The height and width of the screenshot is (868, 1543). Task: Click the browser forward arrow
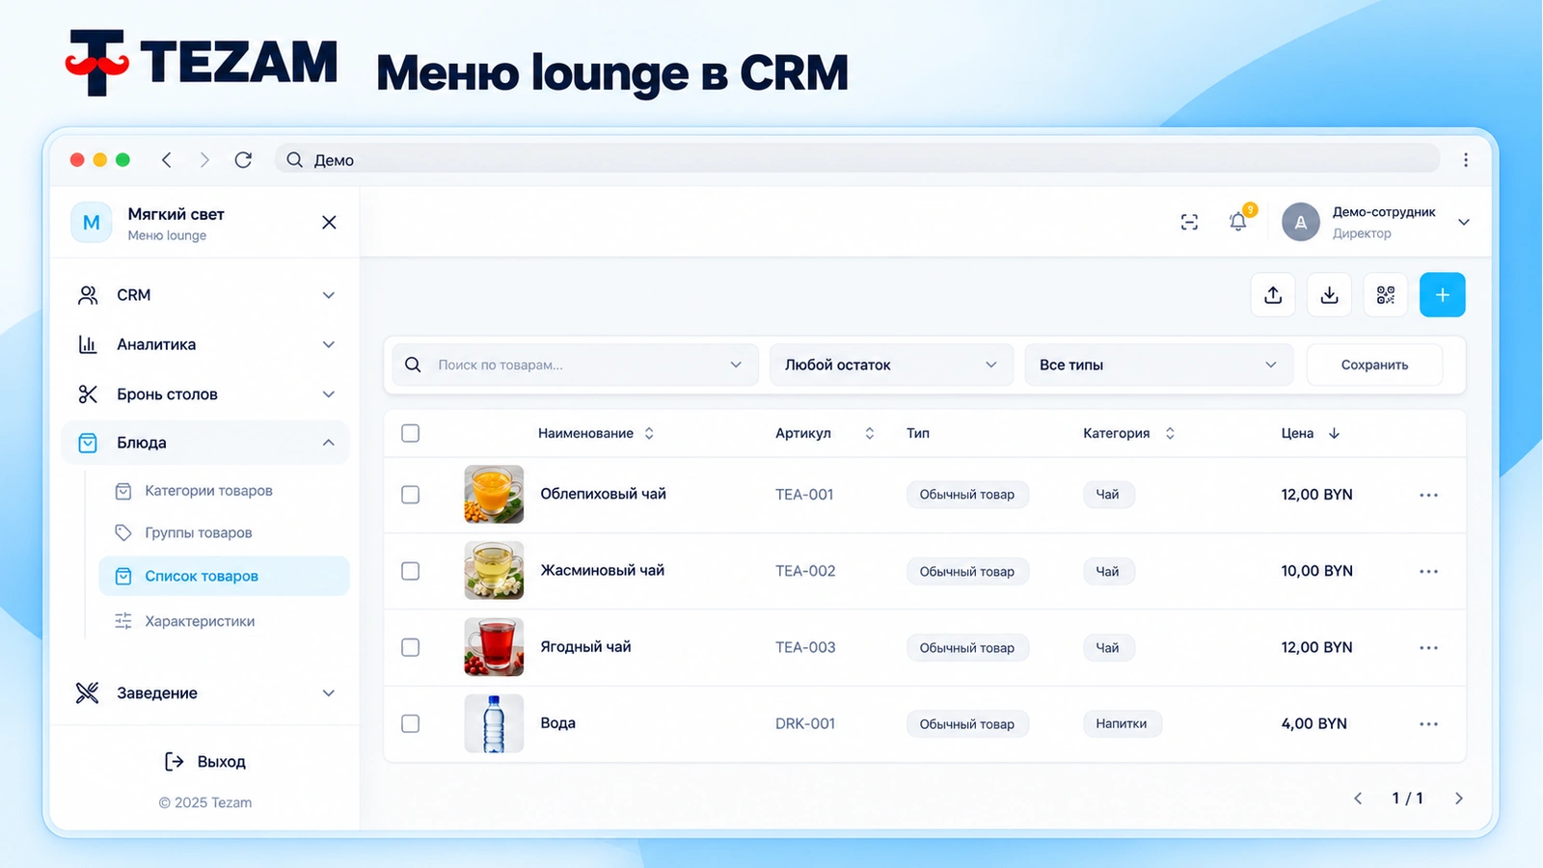[x=204, y=160]
